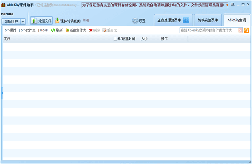Click the 新建文件夹 folder icon
Image resolution: width=252 pixels, height=164 pixels.
point(67,30)
